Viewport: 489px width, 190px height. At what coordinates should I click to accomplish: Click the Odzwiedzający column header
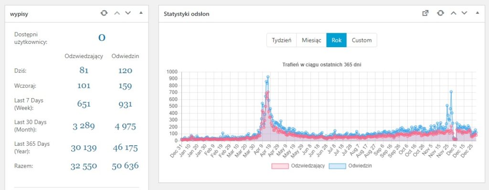point(84,56)
